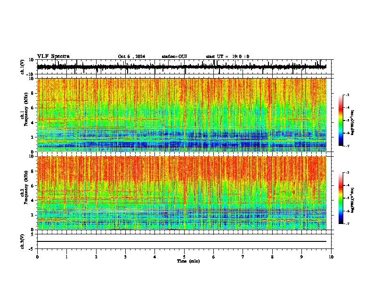Click the "7" tick on the time axis
373x288 pixels.
tap(243, 257)
